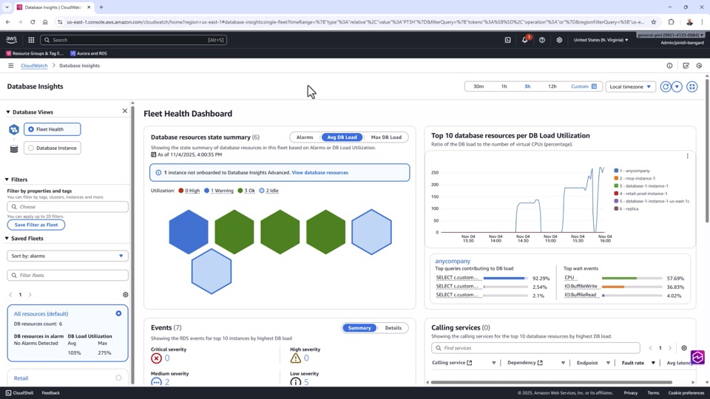The height and width of the screenshot is (399, 710).
Task: Show Events Details view
Action: point(393,328)
